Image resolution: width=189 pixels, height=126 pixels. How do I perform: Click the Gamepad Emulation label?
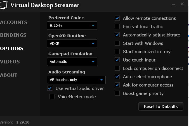tap(70, 54)
